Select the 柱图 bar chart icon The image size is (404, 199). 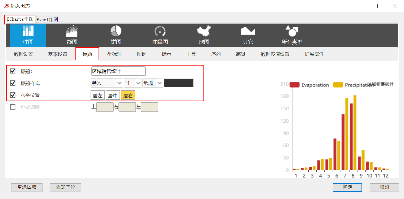(x=28, y=35)
